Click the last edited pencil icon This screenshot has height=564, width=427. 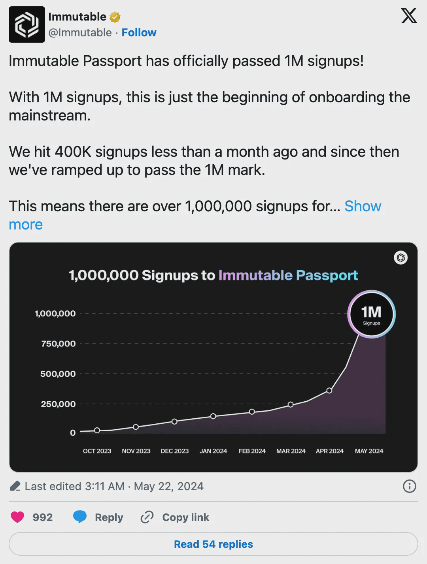(x=15, y=486)
